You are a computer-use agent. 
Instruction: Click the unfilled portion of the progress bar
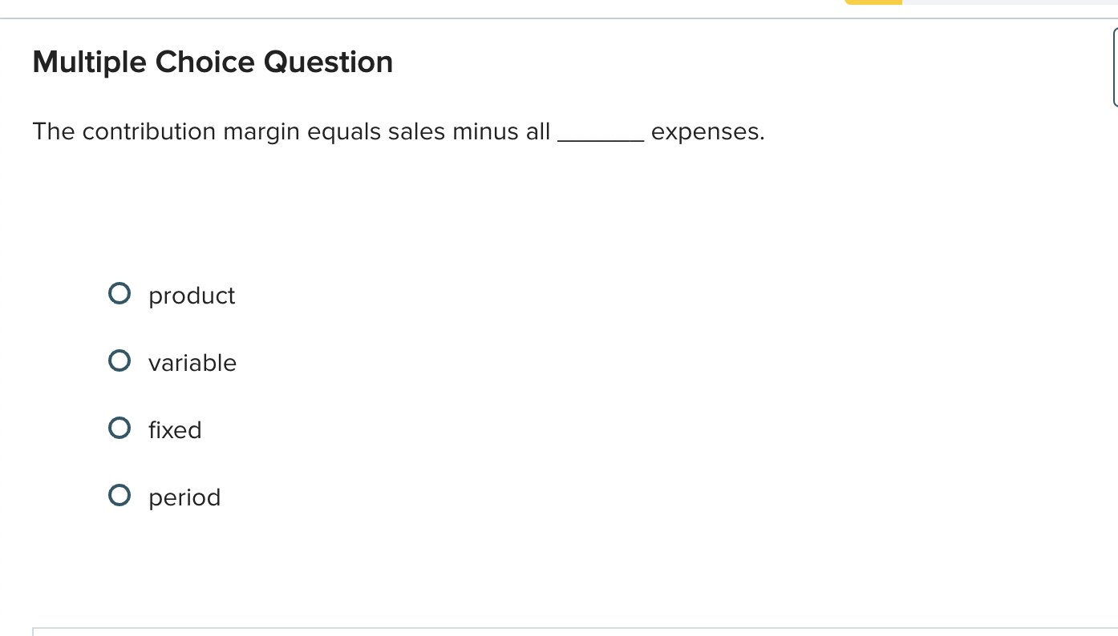point(1011,2)
